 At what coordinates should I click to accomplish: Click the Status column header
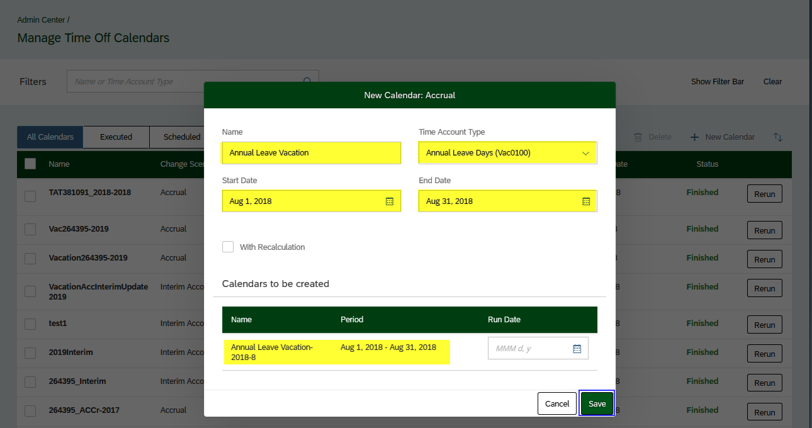click(707, 164)
